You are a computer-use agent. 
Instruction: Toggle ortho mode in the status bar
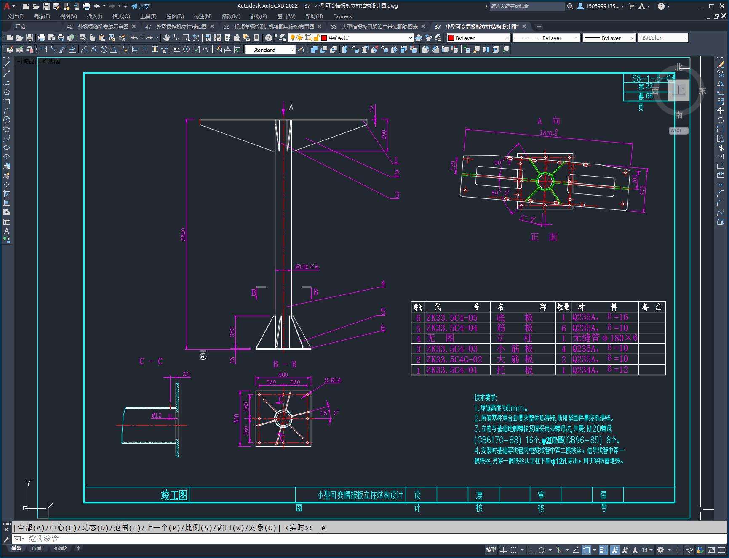click(531, 550)
